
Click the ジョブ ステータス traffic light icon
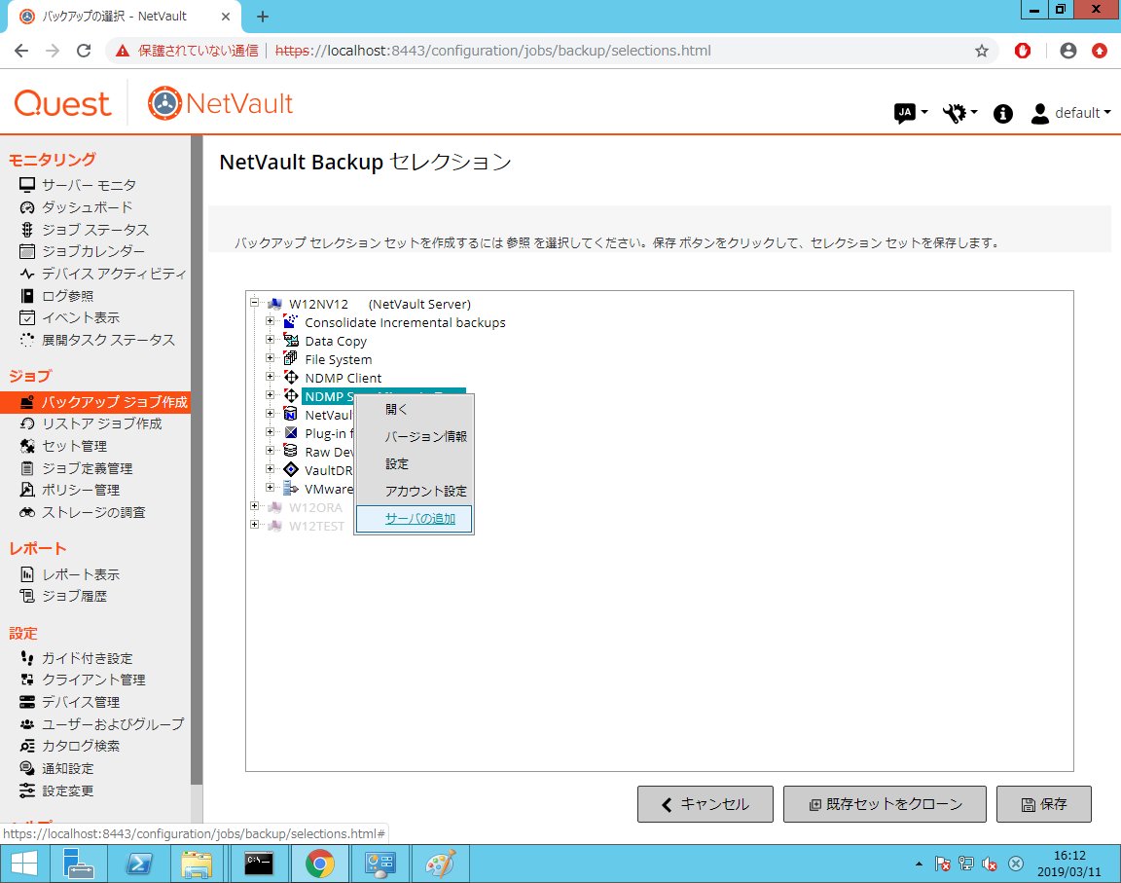pyautogui.click(x=27, y=230)
